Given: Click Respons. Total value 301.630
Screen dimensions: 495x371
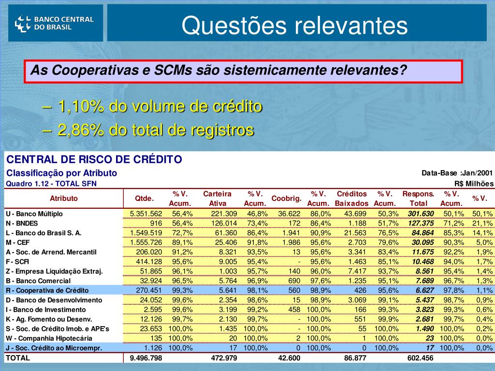Looking at the screenshot, I should coord(421,214).
